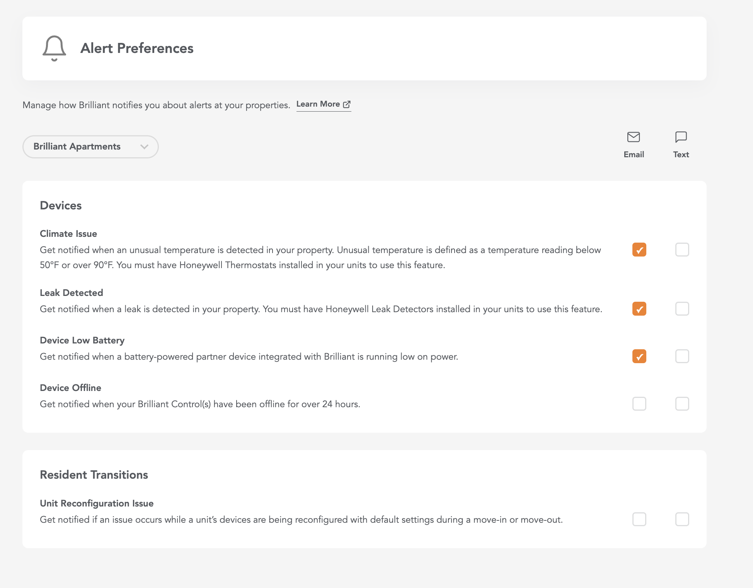
Task: Open the Brilliant Apartments property dropdown
Action: click(90, 146)
